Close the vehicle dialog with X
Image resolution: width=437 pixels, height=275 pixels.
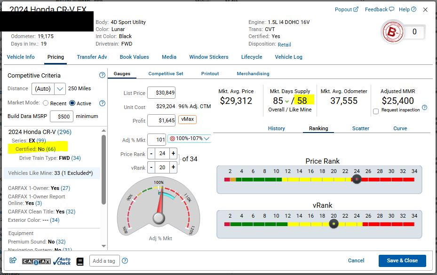tap(425, 10)
